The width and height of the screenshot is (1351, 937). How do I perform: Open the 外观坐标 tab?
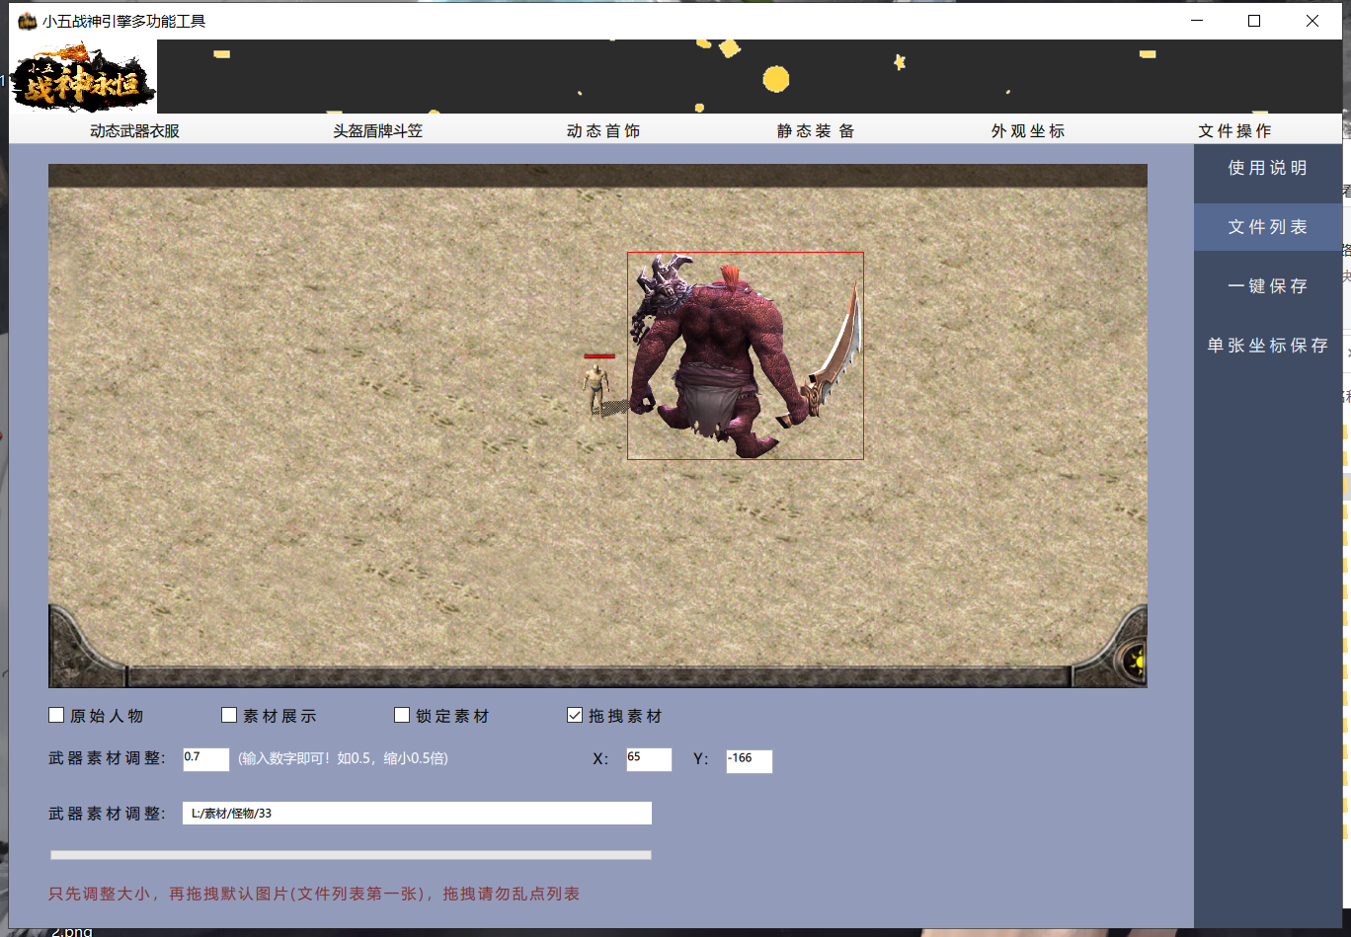[x=1028, y=130]
